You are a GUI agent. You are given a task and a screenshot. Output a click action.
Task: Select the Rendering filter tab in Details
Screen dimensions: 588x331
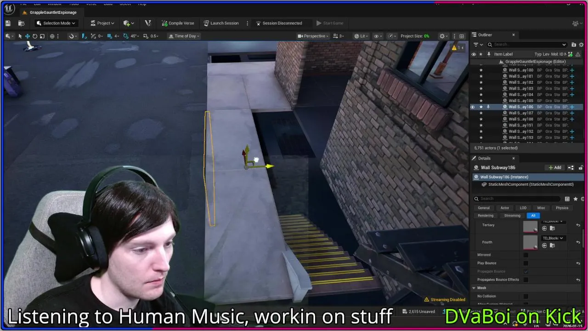click(x=486, y=216)
